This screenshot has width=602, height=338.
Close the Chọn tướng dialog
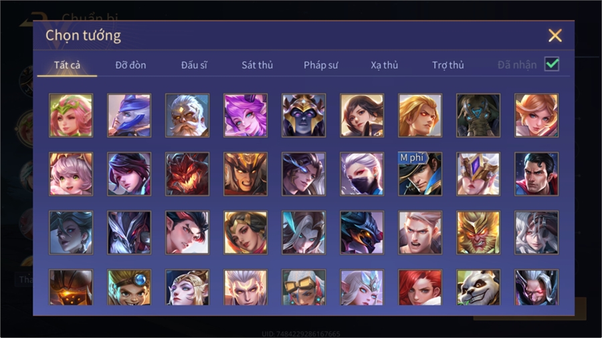coord(555,35)
